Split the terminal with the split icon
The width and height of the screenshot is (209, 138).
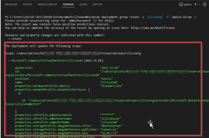coord(205,4)
